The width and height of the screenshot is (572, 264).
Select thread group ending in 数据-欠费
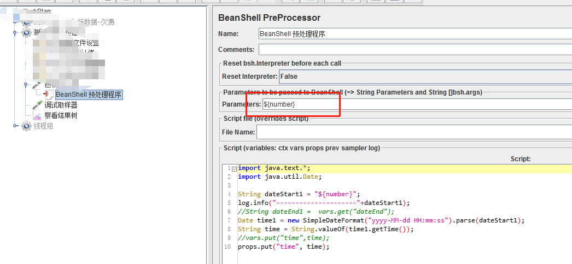coord(96,22)
